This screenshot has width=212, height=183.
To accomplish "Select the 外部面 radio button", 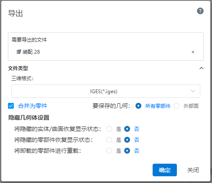I will [176, 106].
